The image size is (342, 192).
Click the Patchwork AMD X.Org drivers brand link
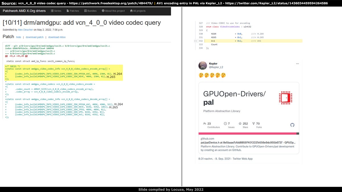click(x=24, y=11)
